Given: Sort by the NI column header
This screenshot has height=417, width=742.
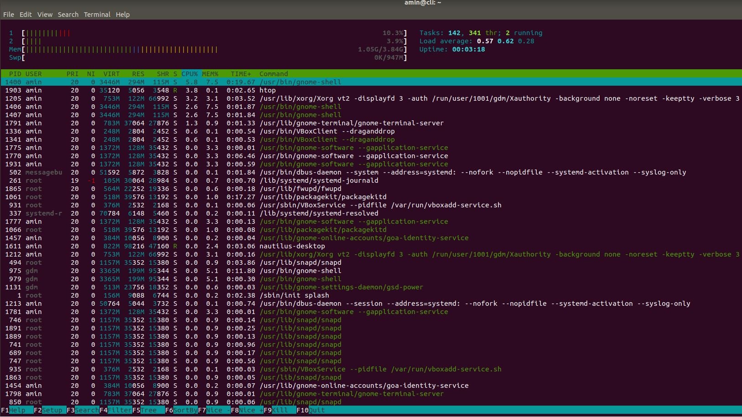Looking at the screenshot, I should [x=91, y=74].
